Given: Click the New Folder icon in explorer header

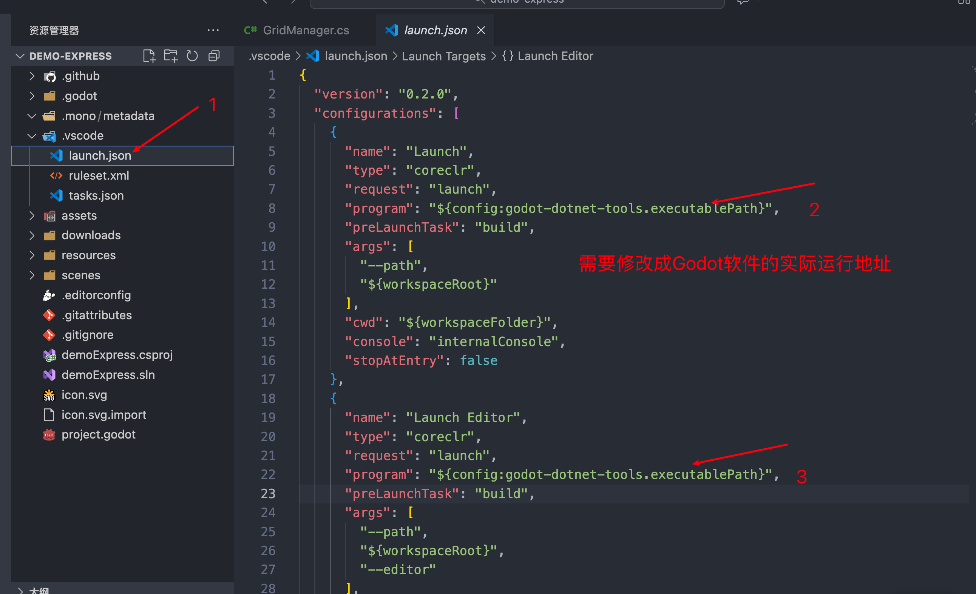Looking at the screenshot, I should click(x=171, y=56).
